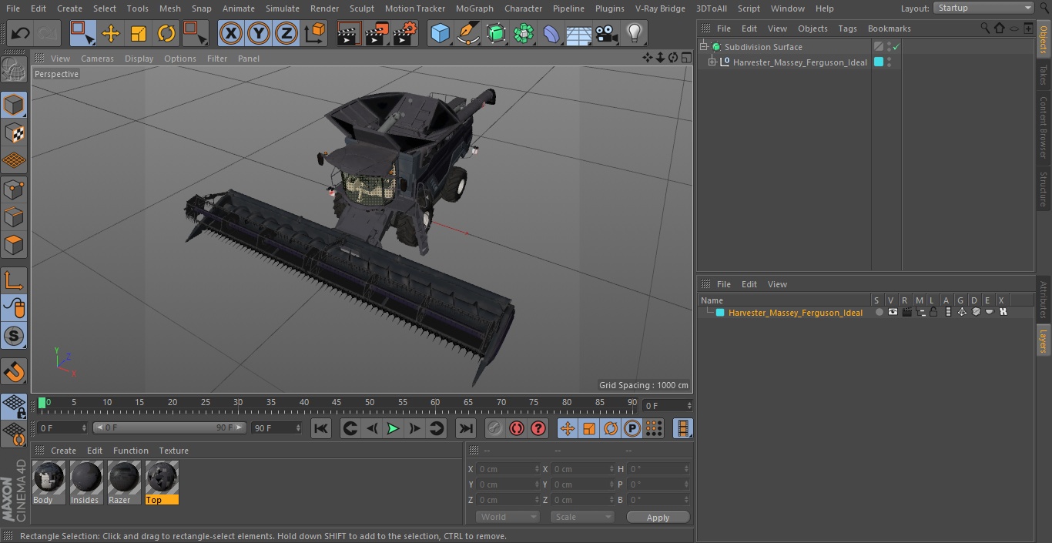Viewport: 1052px width, 543px height.
Task: Toggle Y axis lock
Action: pos(258,33)
